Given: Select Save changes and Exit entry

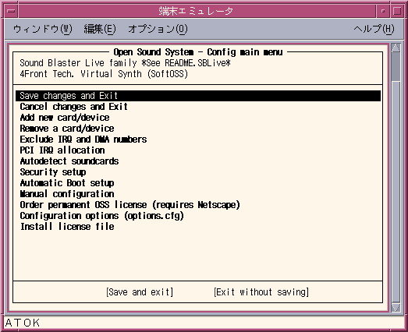Looking at the screenshot, I should (x=198, y=96).
